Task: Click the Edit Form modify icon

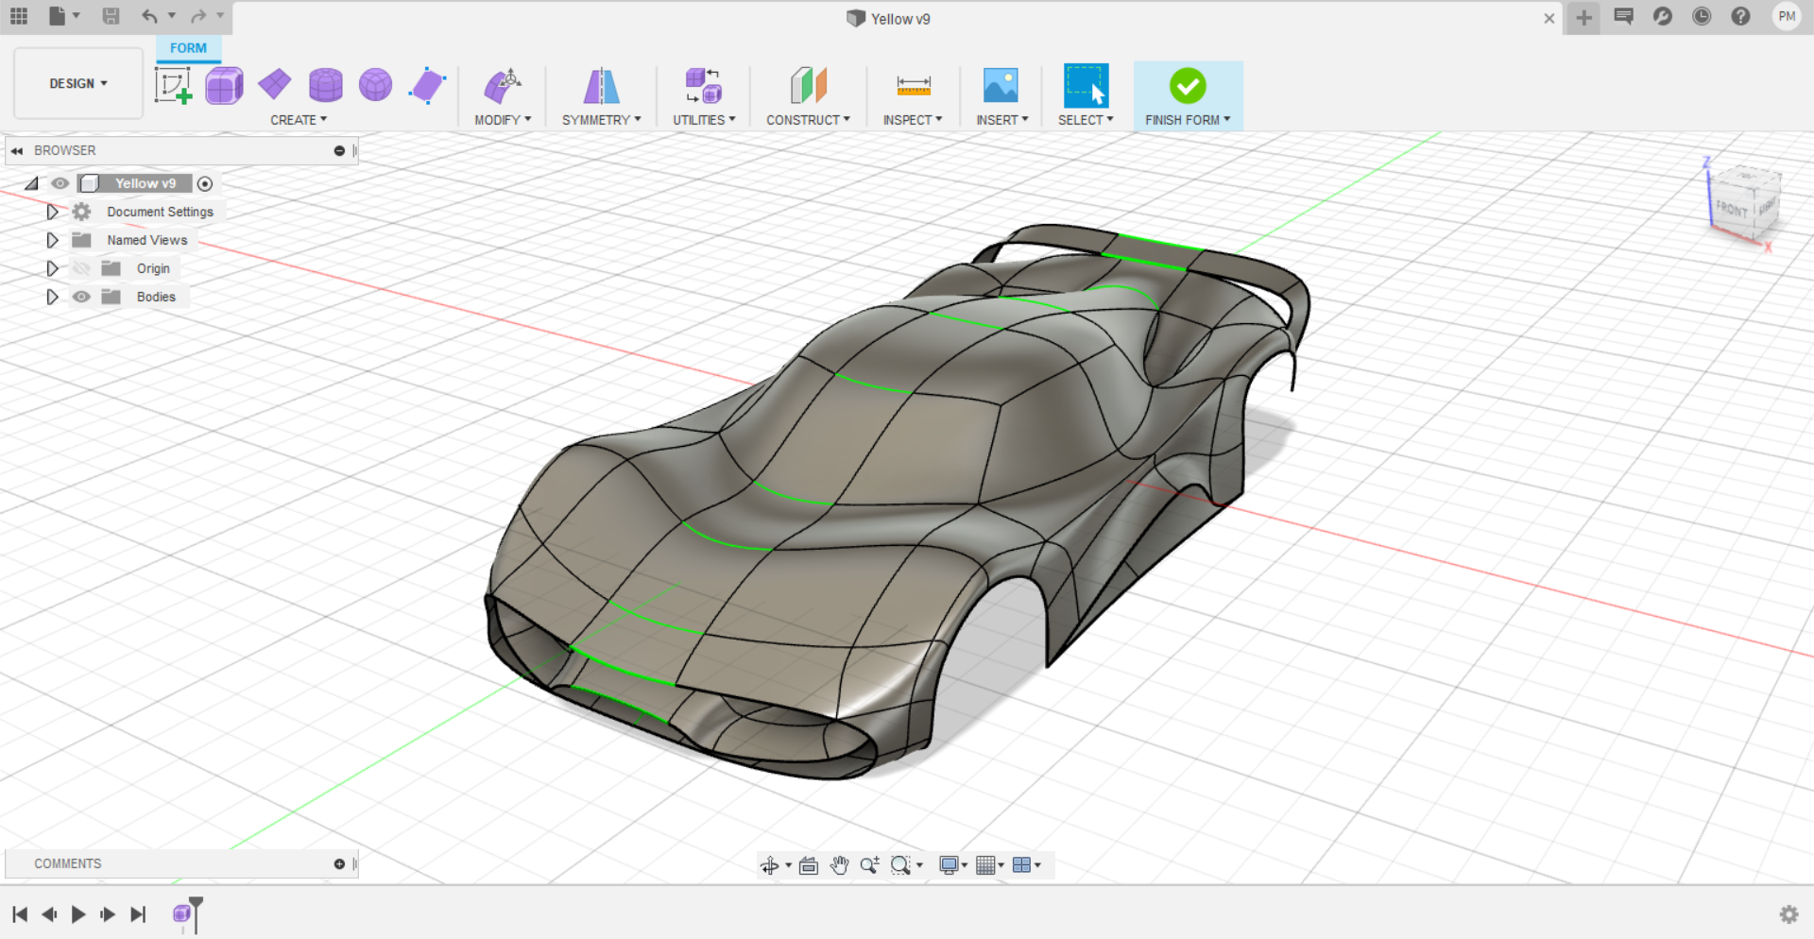Action: (x=503, y=86)
